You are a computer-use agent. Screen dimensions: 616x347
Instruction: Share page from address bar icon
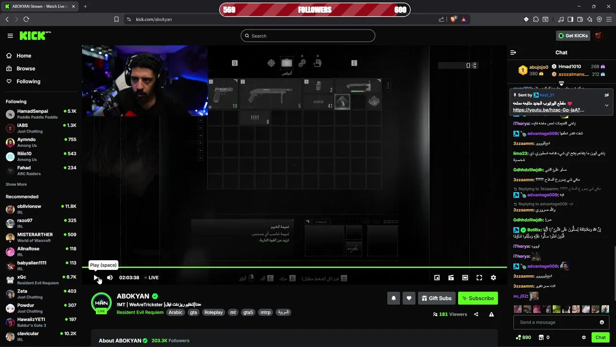[x=441, y=19]
